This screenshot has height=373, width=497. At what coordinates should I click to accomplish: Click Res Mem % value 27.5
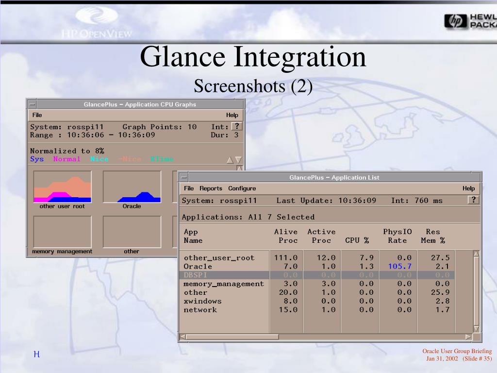coord(440,258)
